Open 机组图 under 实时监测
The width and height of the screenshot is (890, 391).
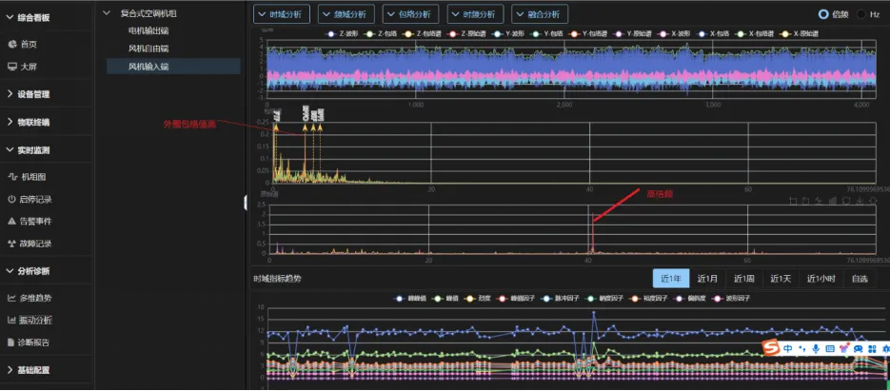tap(33, 177)
